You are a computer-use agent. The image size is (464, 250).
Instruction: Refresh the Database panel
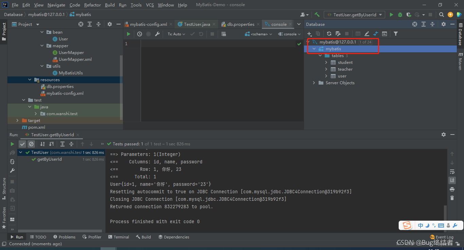(329, 34)
